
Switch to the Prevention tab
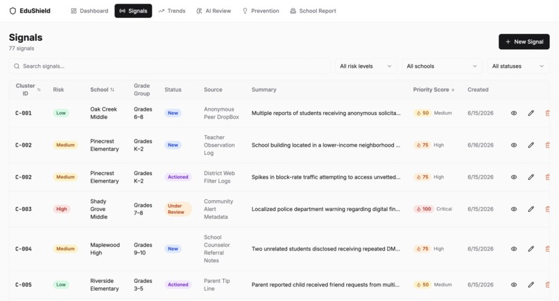pos(261,11)
